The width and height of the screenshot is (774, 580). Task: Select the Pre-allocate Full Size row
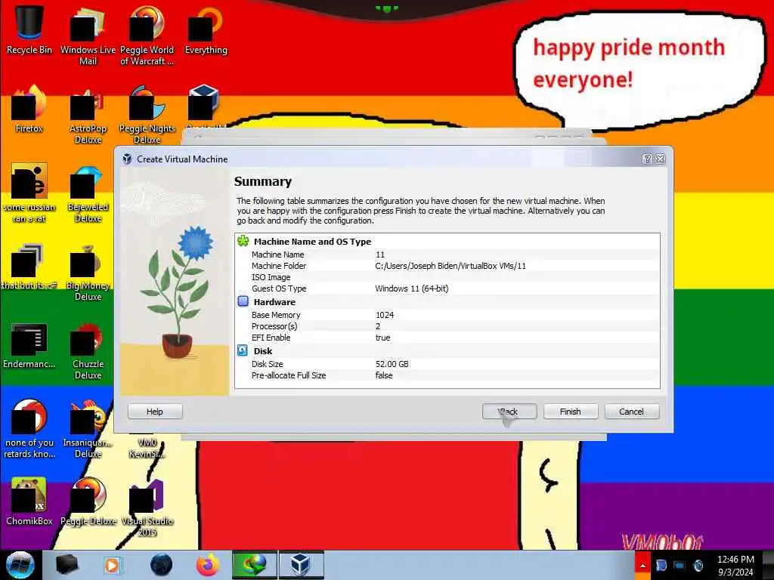tap(447, 375)
